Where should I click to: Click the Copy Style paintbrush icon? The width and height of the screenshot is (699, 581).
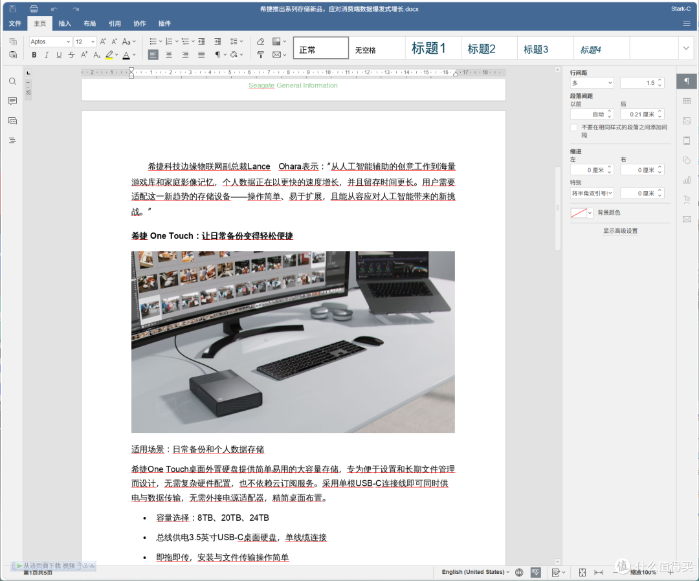click(x=261, y=55)
